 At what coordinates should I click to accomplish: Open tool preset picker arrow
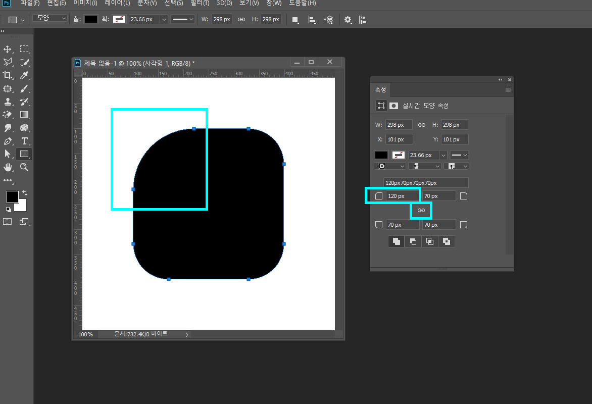[x=23, y=20]
